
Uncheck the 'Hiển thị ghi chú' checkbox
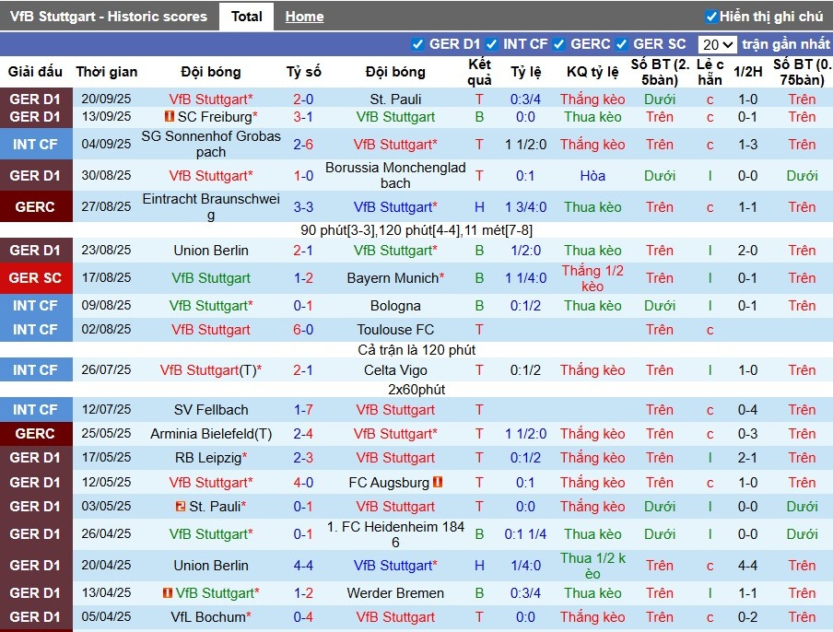(x=711, y=17)
